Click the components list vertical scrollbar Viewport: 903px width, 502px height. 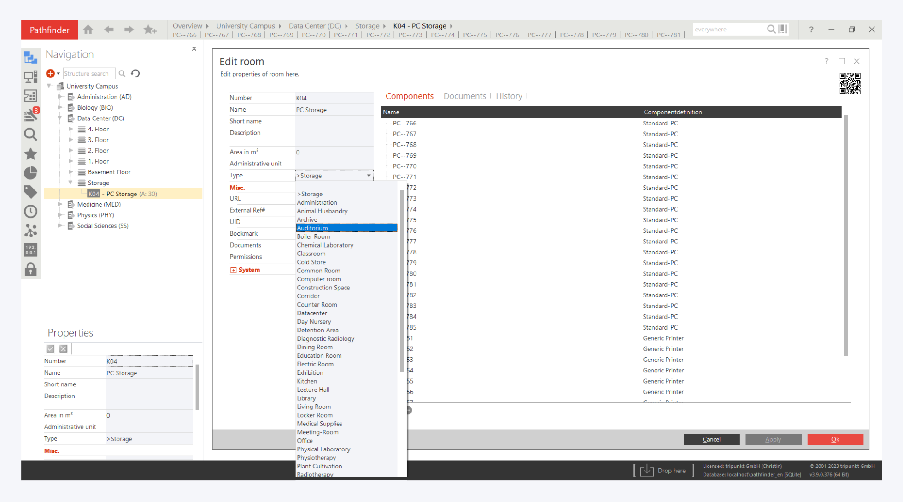click(846, 235)
